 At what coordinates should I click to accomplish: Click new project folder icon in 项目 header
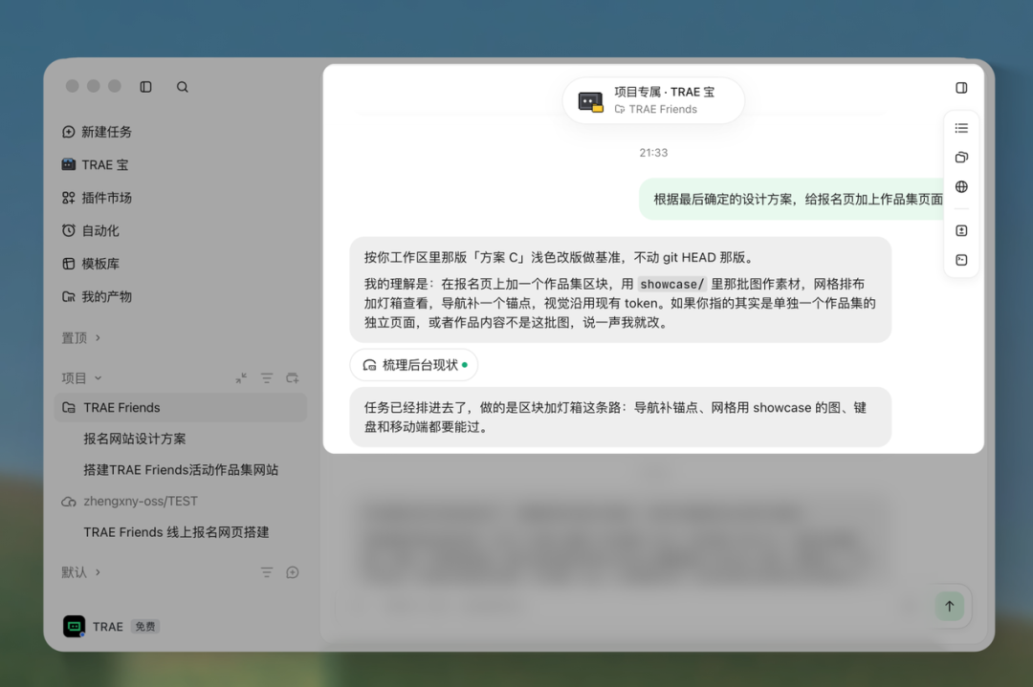293,378
